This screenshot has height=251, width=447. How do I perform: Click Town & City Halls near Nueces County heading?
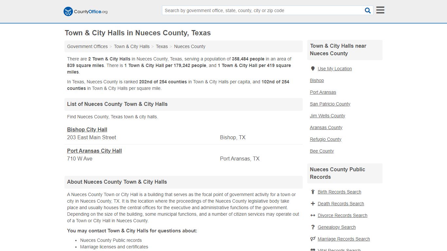pos(338,50)
